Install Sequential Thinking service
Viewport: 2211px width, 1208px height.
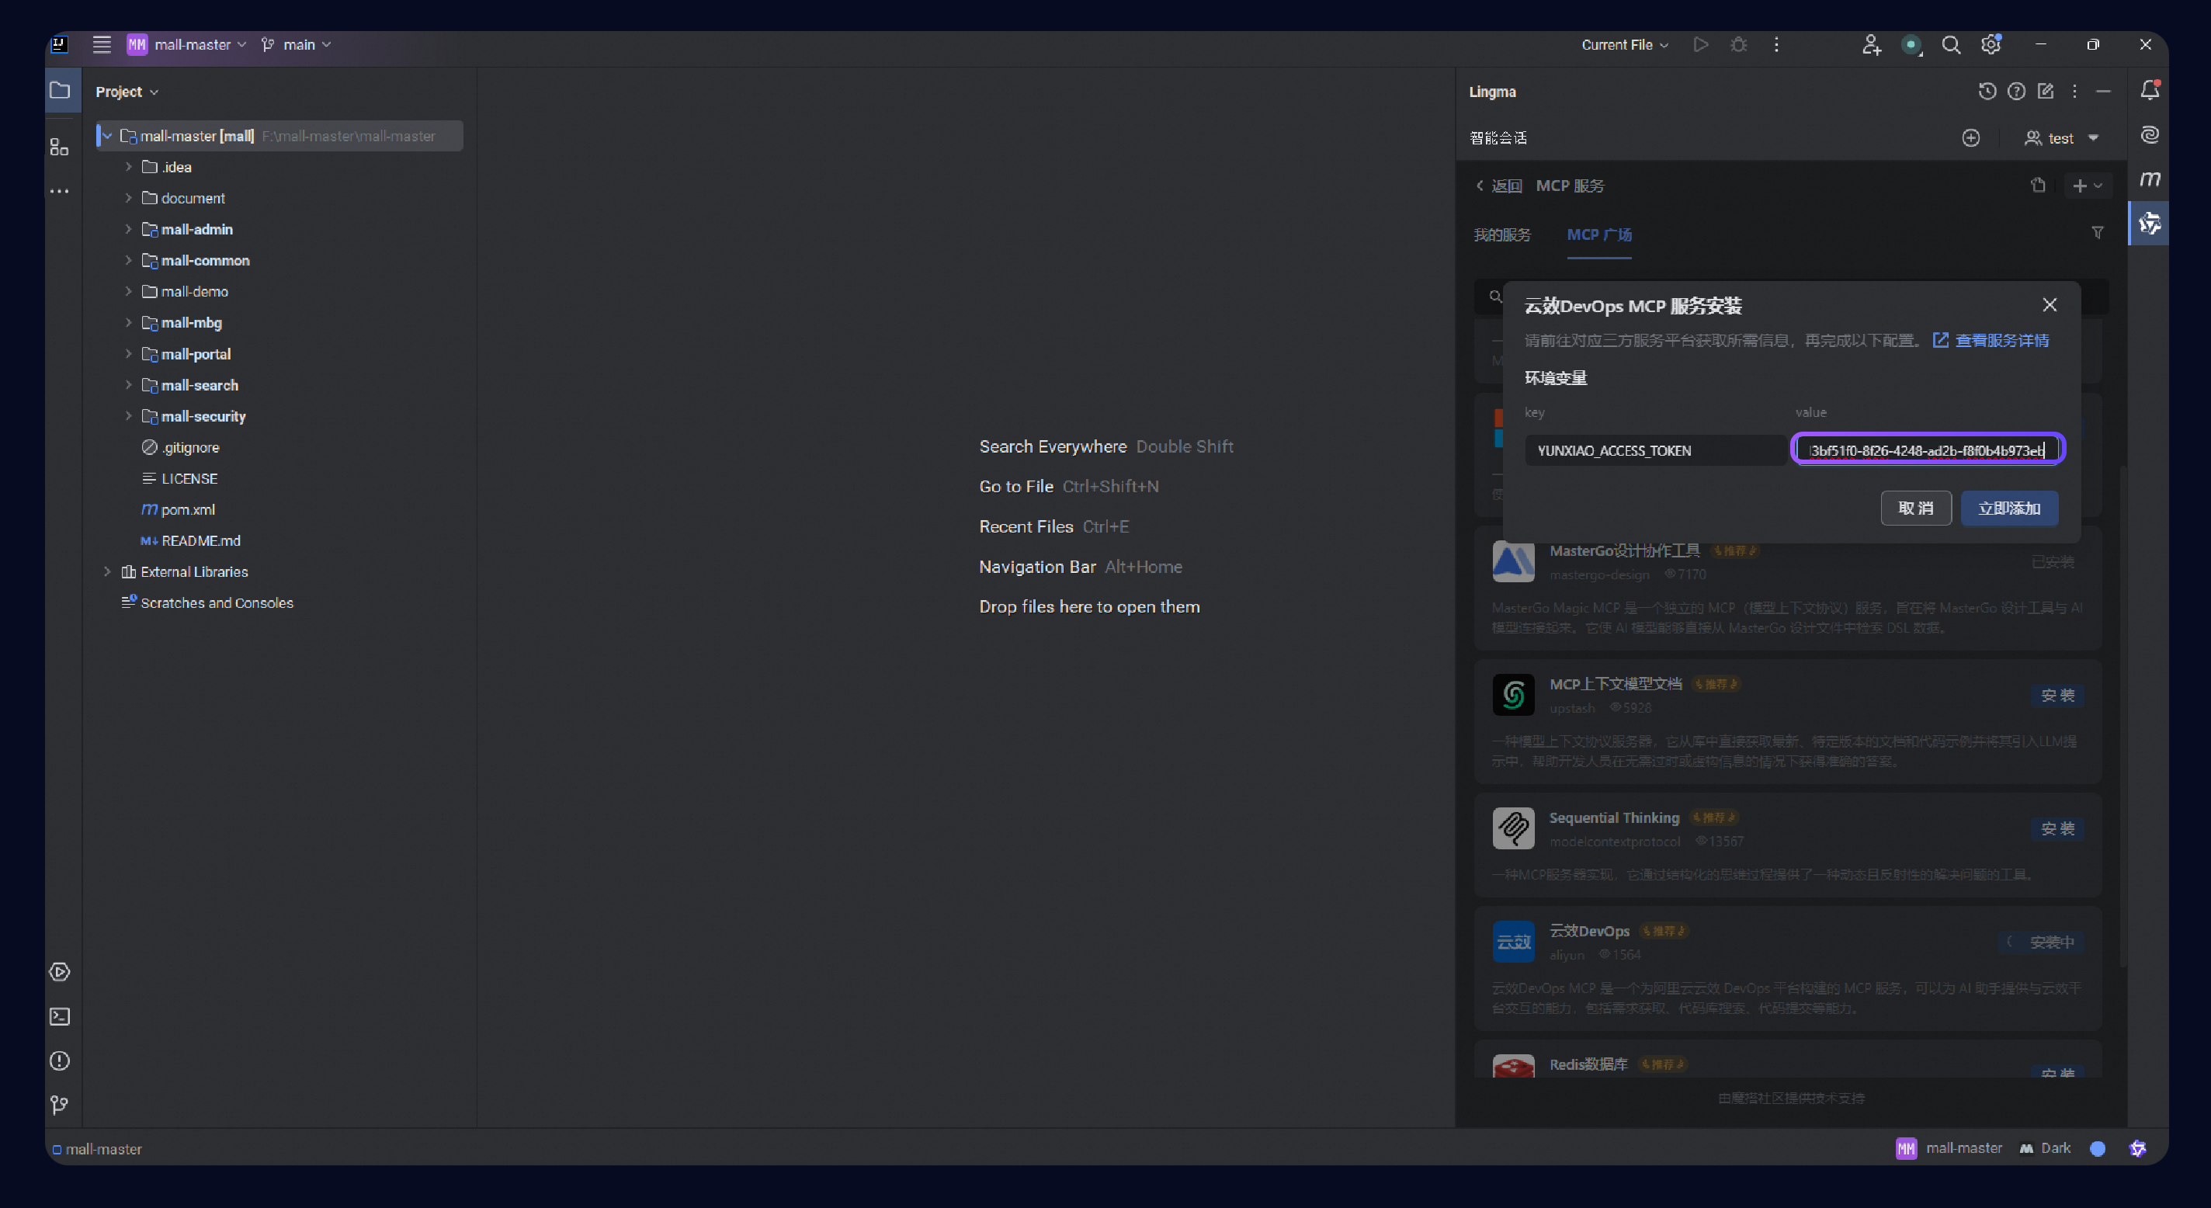coord(2057,828)
